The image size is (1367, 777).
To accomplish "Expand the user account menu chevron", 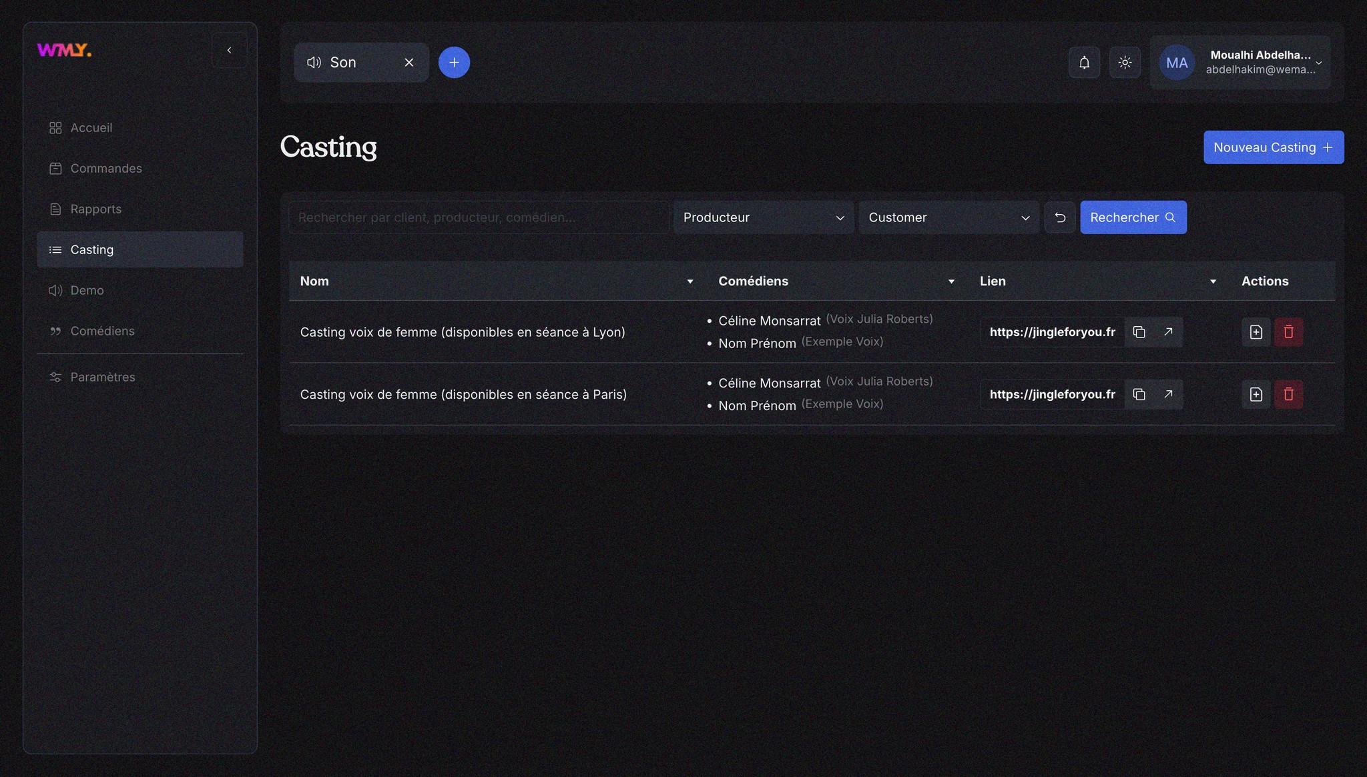I will tap(1318, 63).
